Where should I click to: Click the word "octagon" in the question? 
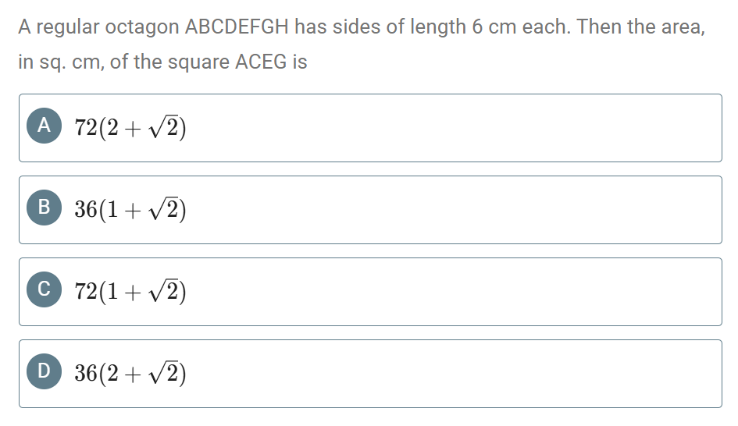tap(144, 28)
